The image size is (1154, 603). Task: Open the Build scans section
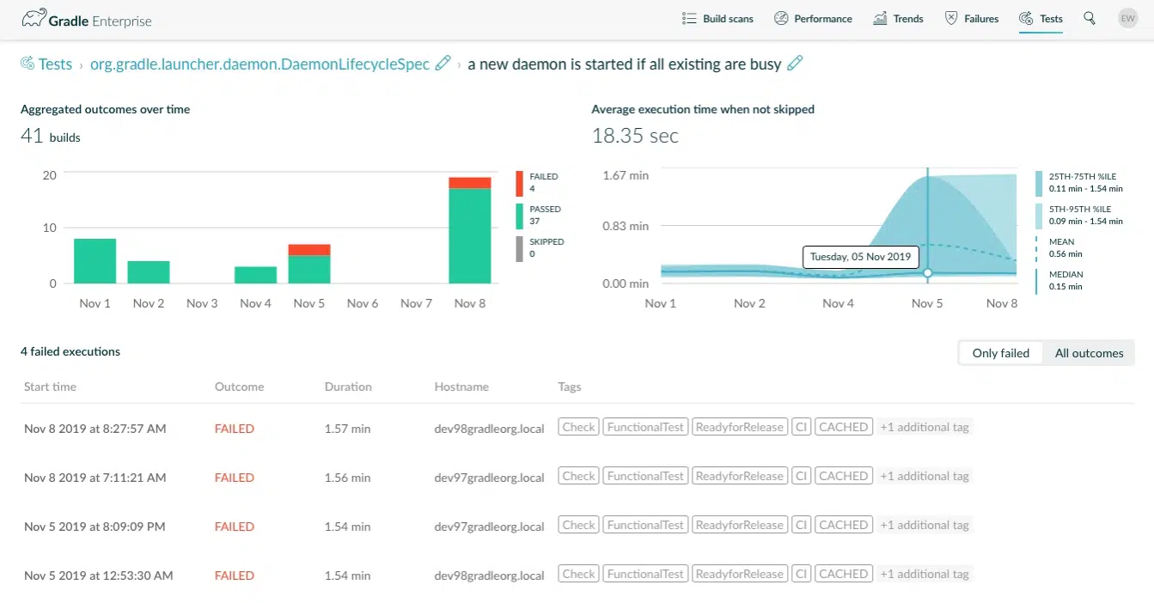click(717, 16)
